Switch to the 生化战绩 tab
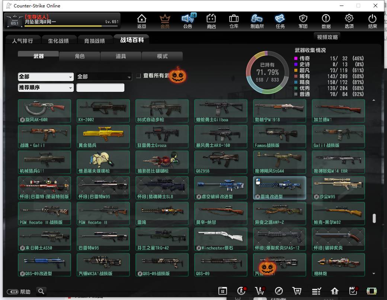 pyautogui.click(x=58, y=41)
